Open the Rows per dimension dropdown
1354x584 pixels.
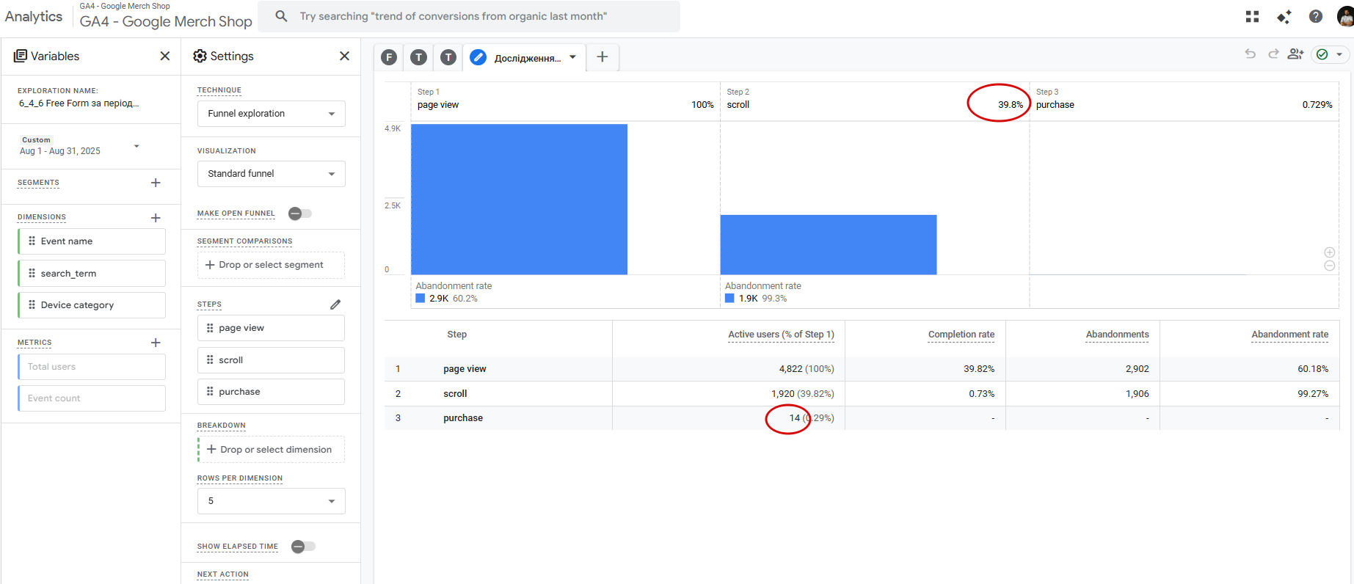(272, 501)
